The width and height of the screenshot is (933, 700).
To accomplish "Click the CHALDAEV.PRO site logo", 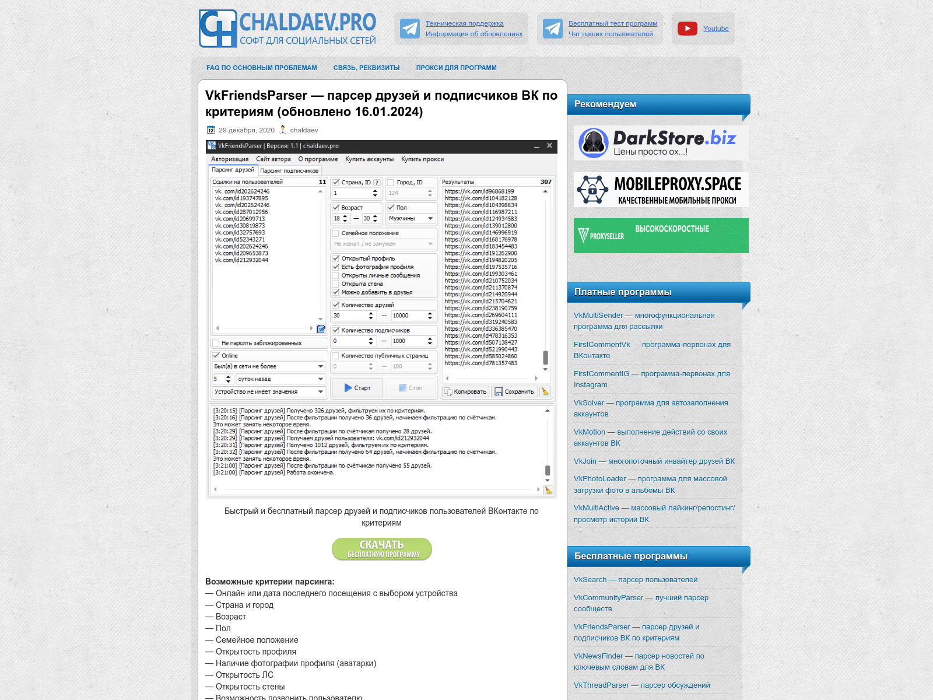I will tap(287, 29).
